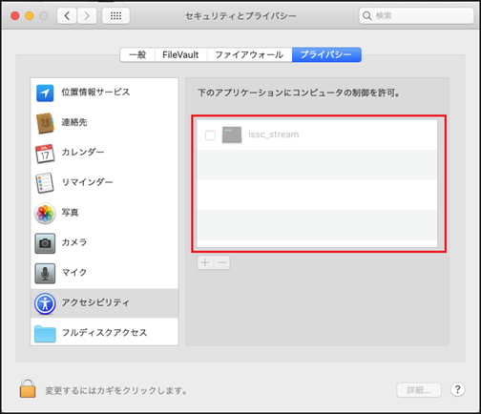Switch to the ファイアウォール tab
Image resolution: width=481 pixels, height=414 pixels.
(x=249, y=54)
